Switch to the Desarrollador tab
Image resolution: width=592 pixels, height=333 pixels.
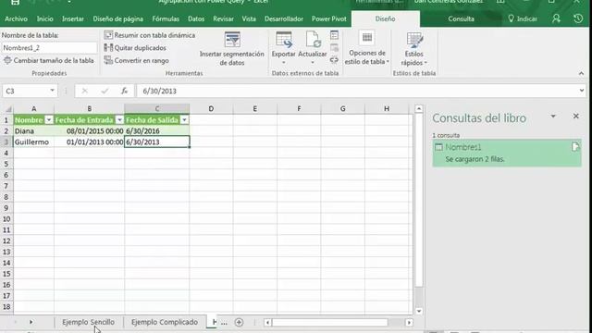point(284,18)
